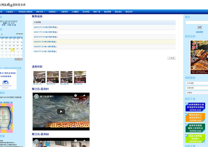Image resolution: width=208 pixels, height=147 pixels.
Task: Open the 漁業相關 related-links dropdown
Action: [x=197, y=88]
